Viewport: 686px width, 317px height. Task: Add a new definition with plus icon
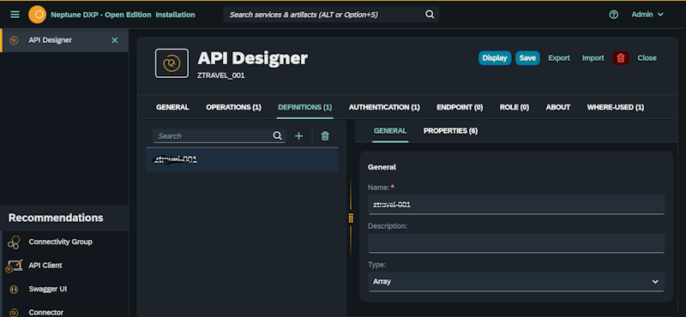(x=298, y=136)
